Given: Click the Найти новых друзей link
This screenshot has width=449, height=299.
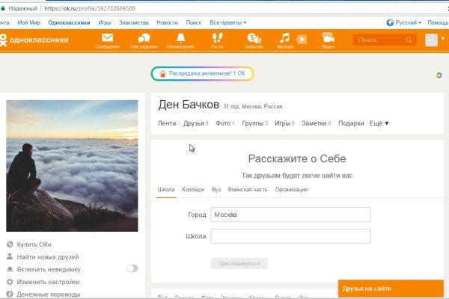Looking at the screenshot, I should click(47, 256).
